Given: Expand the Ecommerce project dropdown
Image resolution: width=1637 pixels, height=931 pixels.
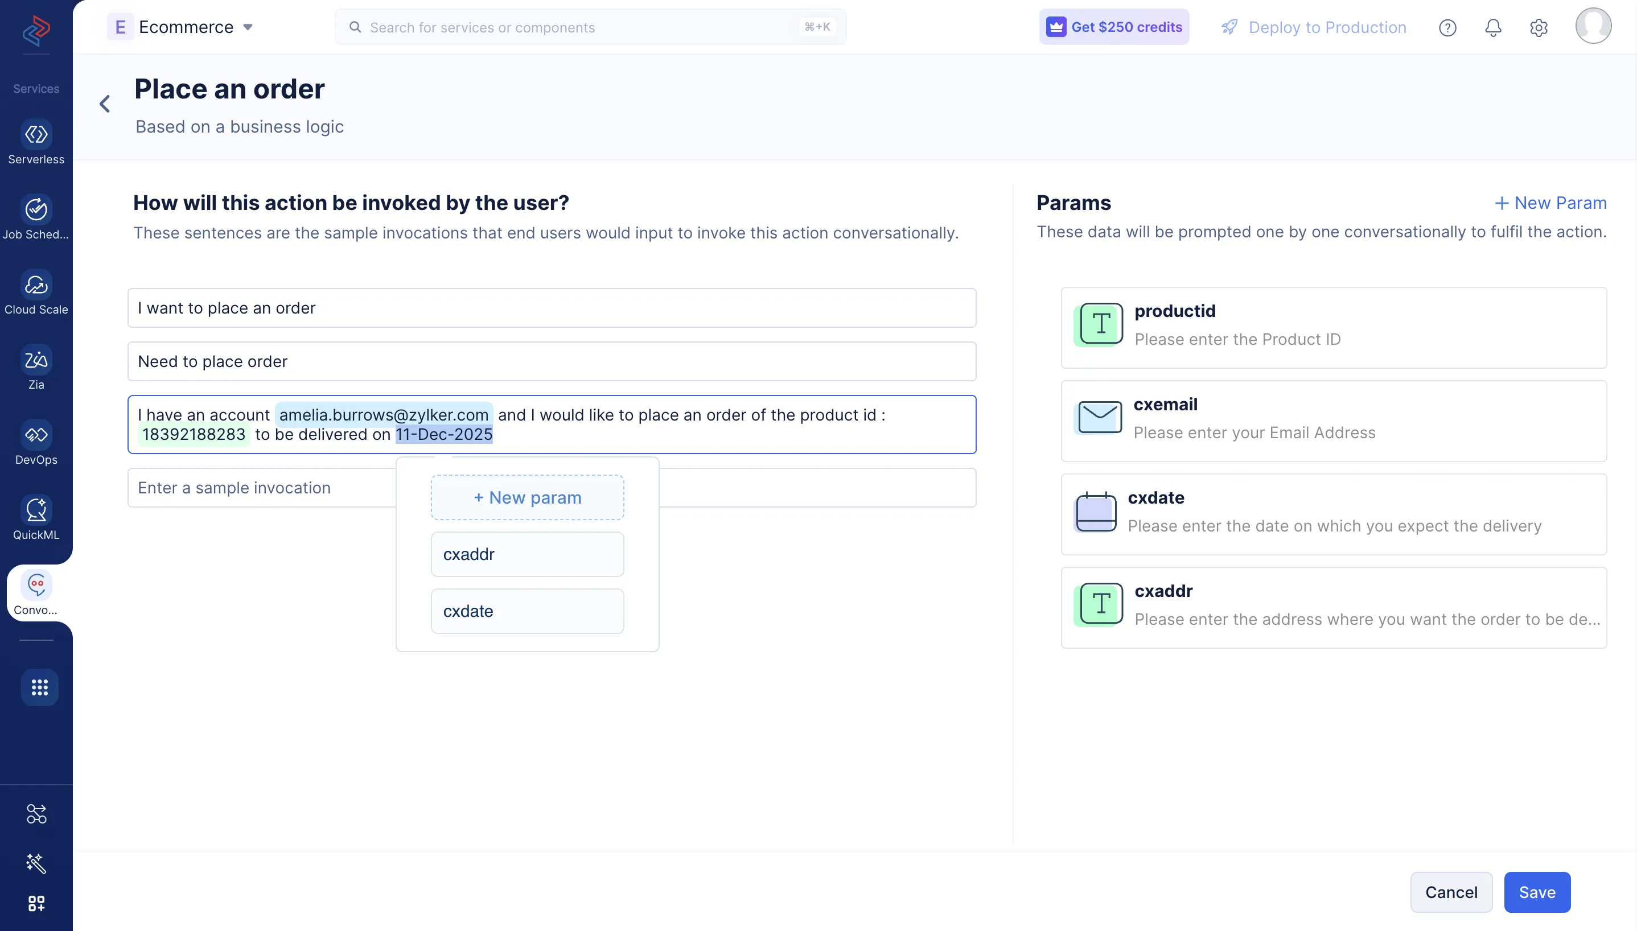Looking at the screenshot, I should (248, 27).
